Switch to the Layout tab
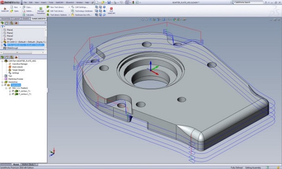 (x=16, y=18)
